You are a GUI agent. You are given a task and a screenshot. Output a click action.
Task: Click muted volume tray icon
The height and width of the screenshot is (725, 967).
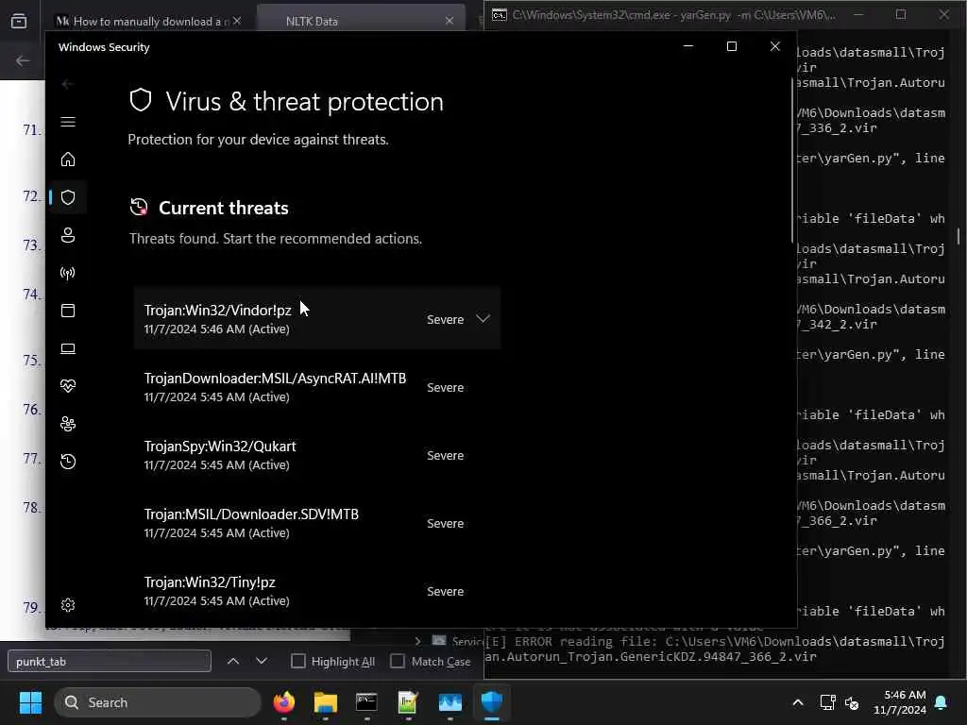[852, 702]
